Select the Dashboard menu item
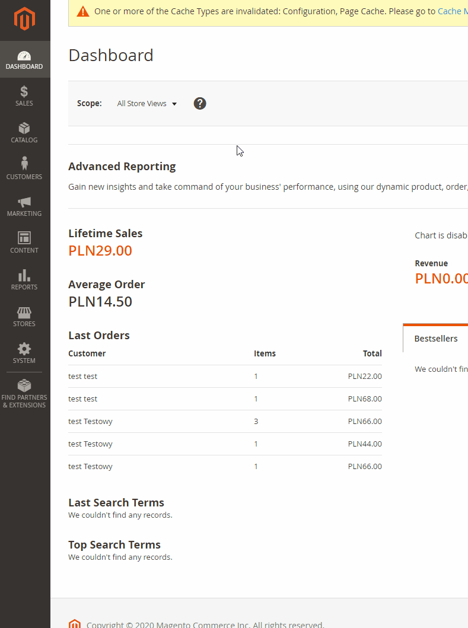468x628 pixels. click(24, 59)
